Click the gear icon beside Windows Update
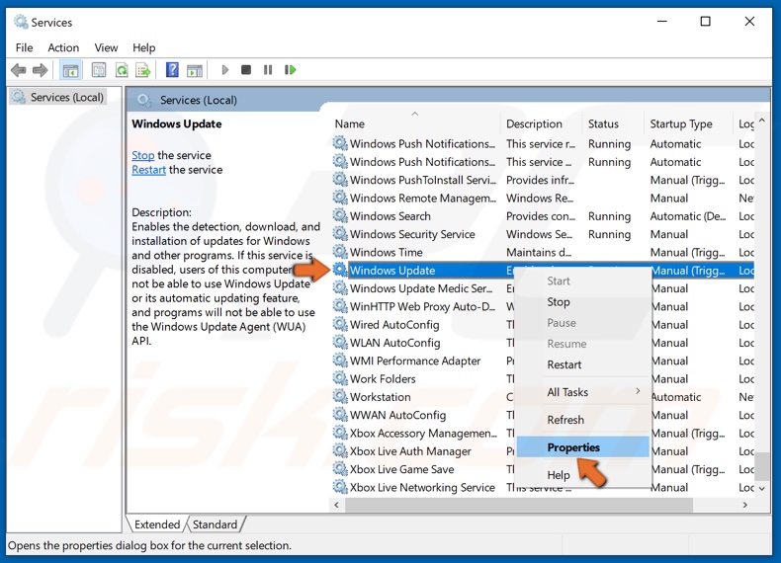The image size is (781, 563). point(340,271)
